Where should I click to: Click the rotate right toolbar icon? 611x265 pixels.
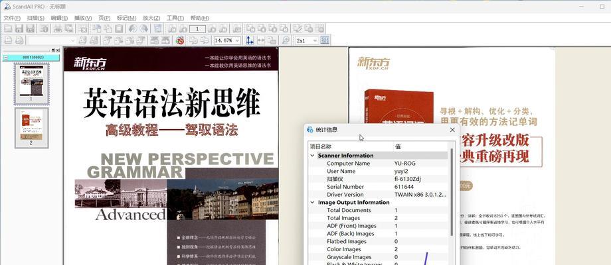click(144, 28)
